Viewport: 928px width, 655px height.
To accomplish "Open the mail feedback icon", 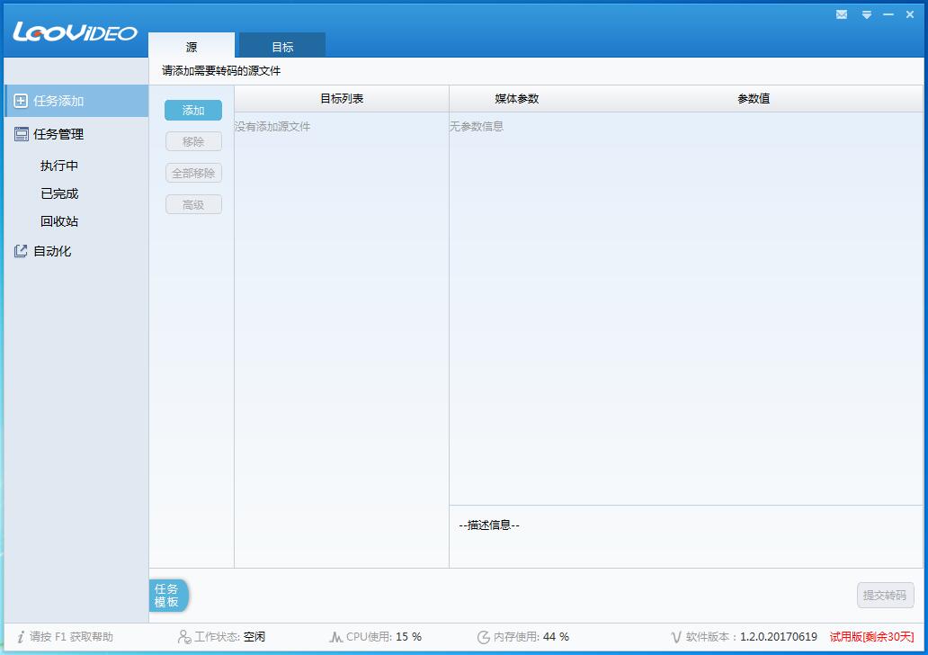I will coord(842,14).
